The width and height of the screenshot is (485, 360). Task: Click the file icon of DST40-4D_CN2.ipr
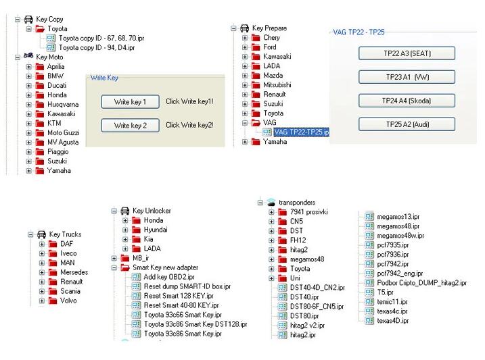[x=282, y=288]
